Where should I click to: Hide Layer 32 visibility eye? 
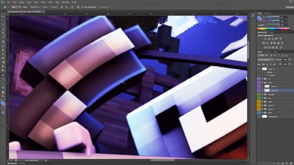(259, 69)
